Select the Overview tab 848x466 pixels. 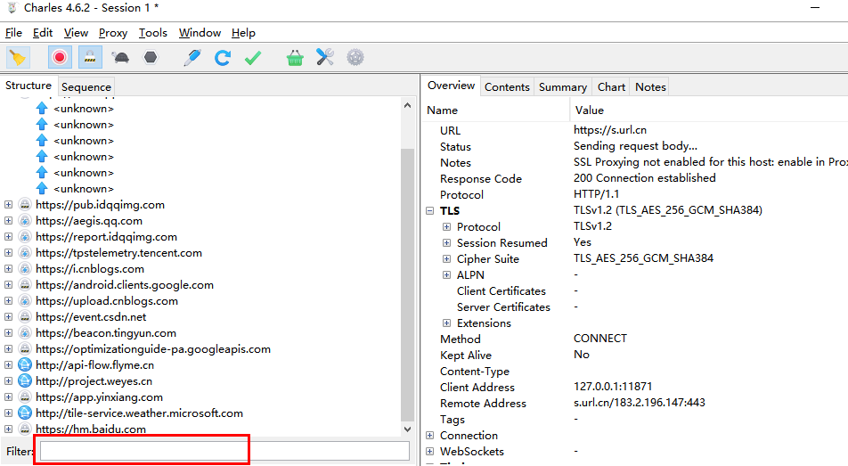(x=451, y=86)
